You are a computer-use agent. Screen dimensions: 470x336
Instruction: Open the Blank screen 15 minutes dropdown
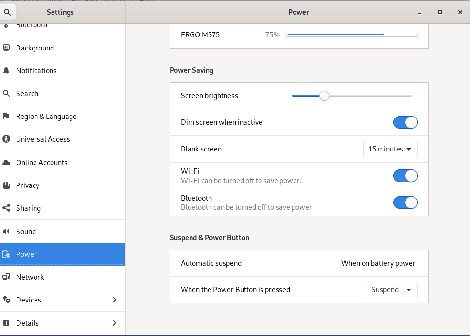390,149
